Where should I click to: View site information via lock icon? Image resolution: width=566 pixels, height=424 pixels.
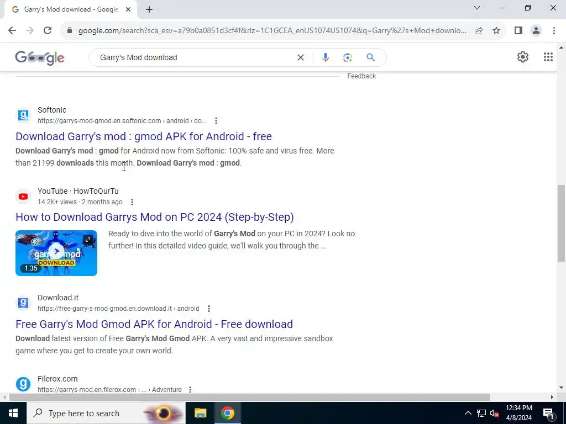(x=70, y=31)
